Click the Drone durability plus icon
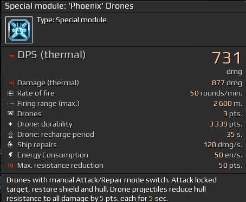The width and height of the screenshot is (246, 202). [10, 124]
